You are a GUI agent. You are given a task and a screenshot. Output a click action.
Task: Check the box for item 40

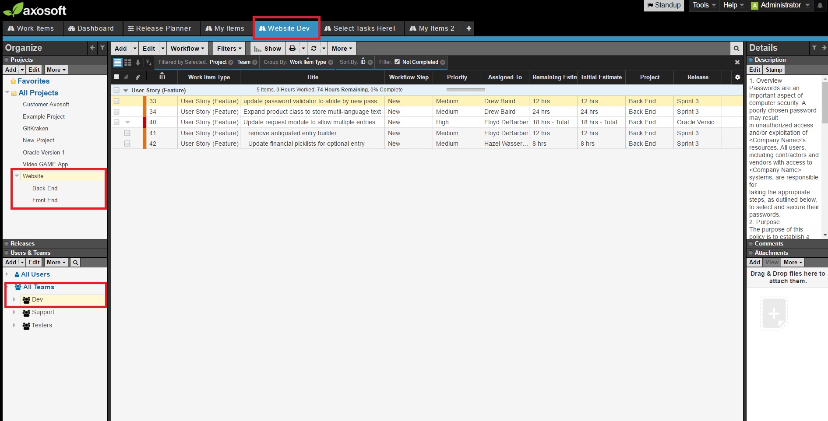coord(116,122)
